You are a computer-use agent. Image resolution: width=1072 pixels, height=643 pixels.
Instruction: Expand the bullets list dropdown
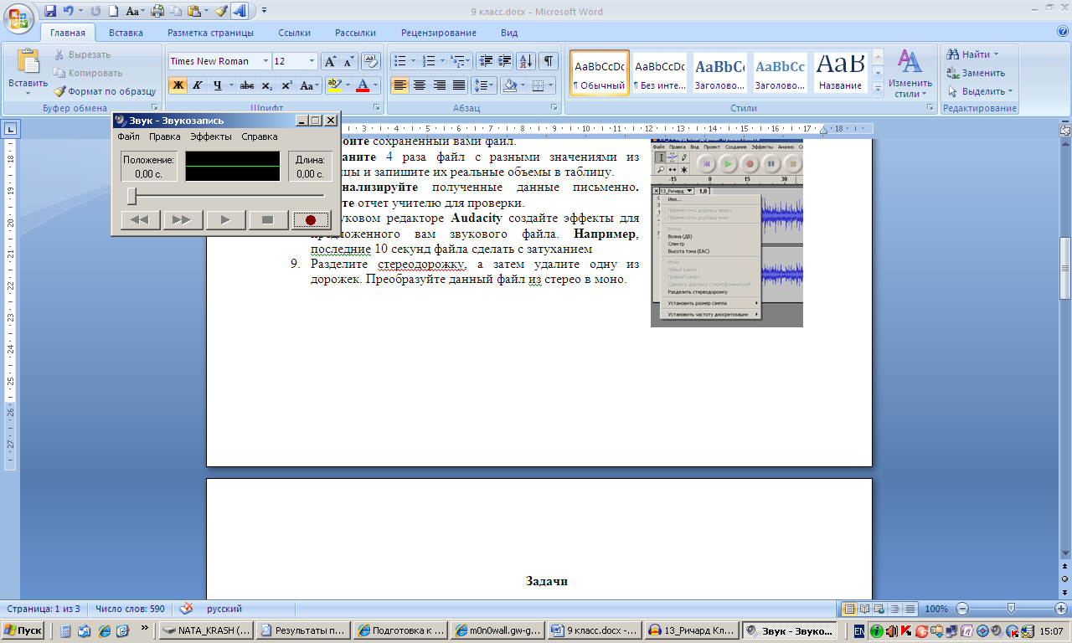[413, 61]
